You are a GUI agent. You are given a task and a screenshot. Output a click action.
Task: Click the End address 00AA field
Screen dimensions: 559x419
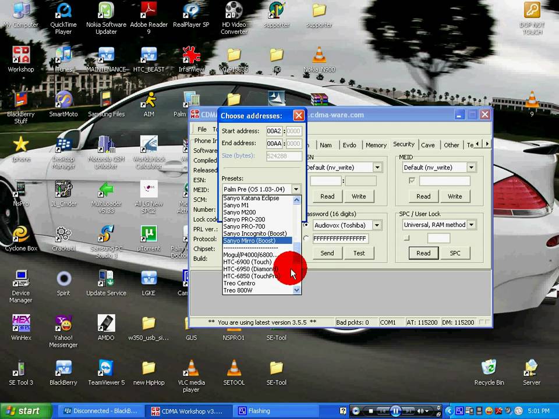274,144
